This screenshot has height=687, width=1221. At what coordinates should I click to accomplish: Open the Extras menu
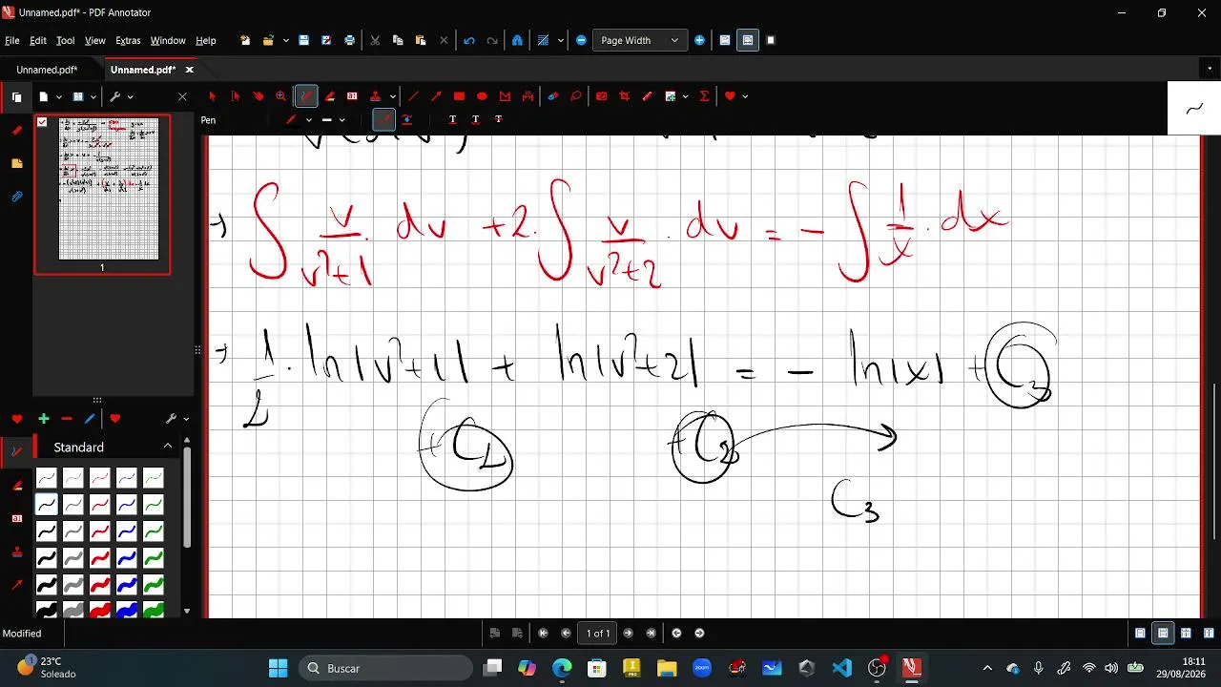pyautogui.click(x=128, y=40)
